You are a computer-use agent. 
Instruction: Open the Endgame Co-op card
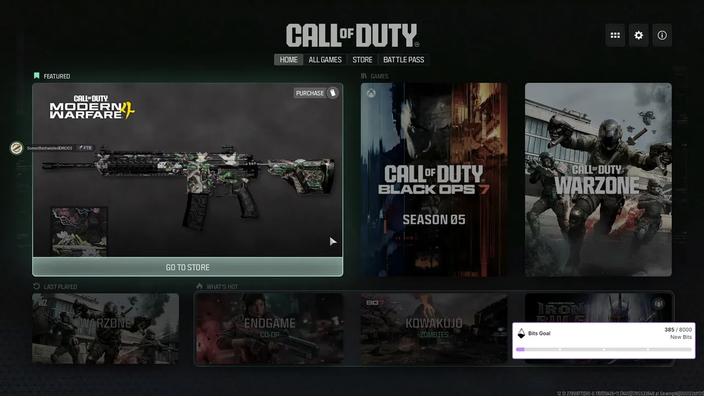coord(269,328)
